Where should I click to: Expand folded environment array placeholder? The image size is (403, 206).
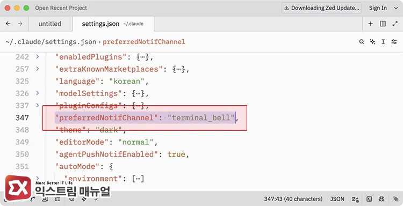(138, 179)
